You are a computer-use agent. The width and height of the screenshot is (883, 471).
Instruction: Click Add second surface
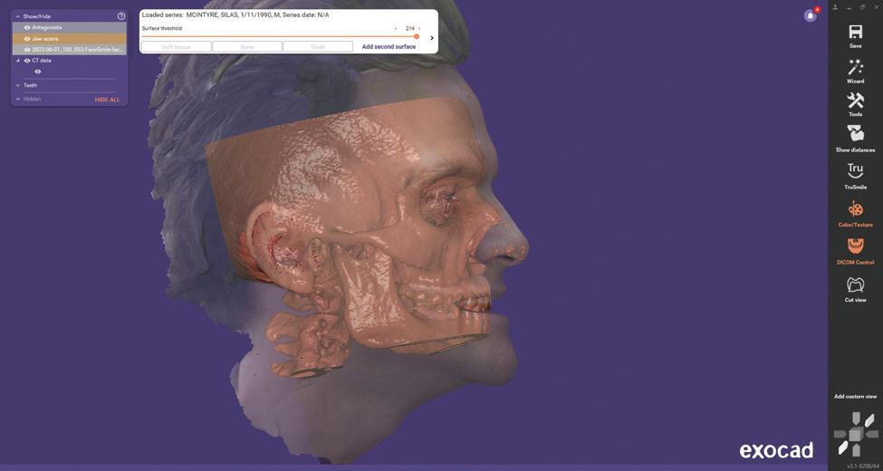pos(389,47)
